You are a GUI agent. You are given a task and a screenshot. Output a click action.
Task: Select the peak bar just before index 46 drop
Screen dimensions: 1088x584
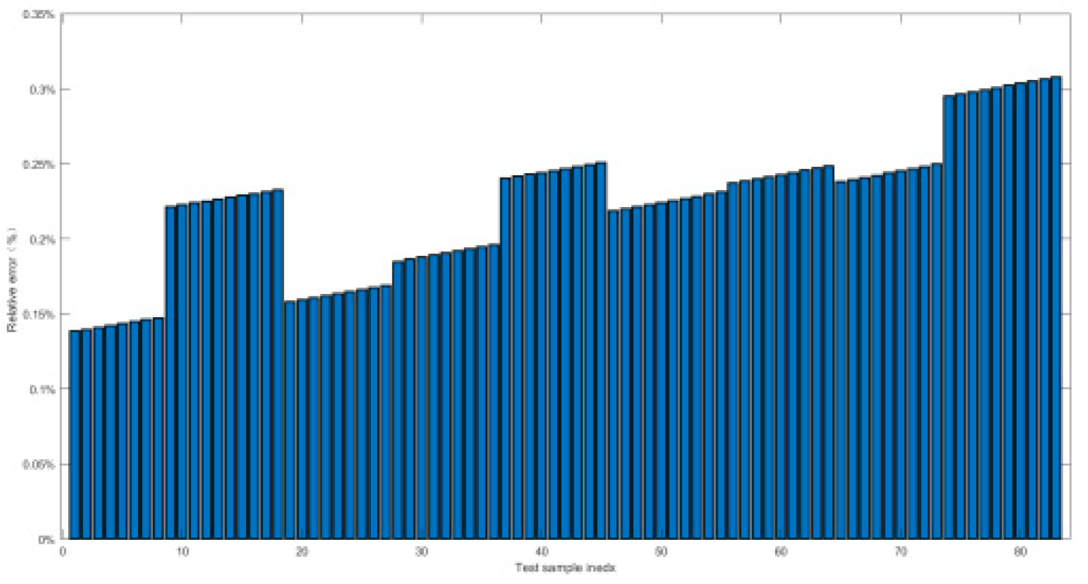pos(601,351)
